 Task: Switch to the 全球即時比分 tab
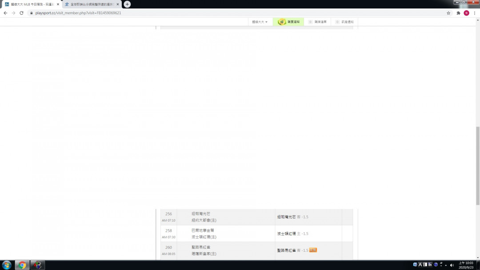point(92,4)
